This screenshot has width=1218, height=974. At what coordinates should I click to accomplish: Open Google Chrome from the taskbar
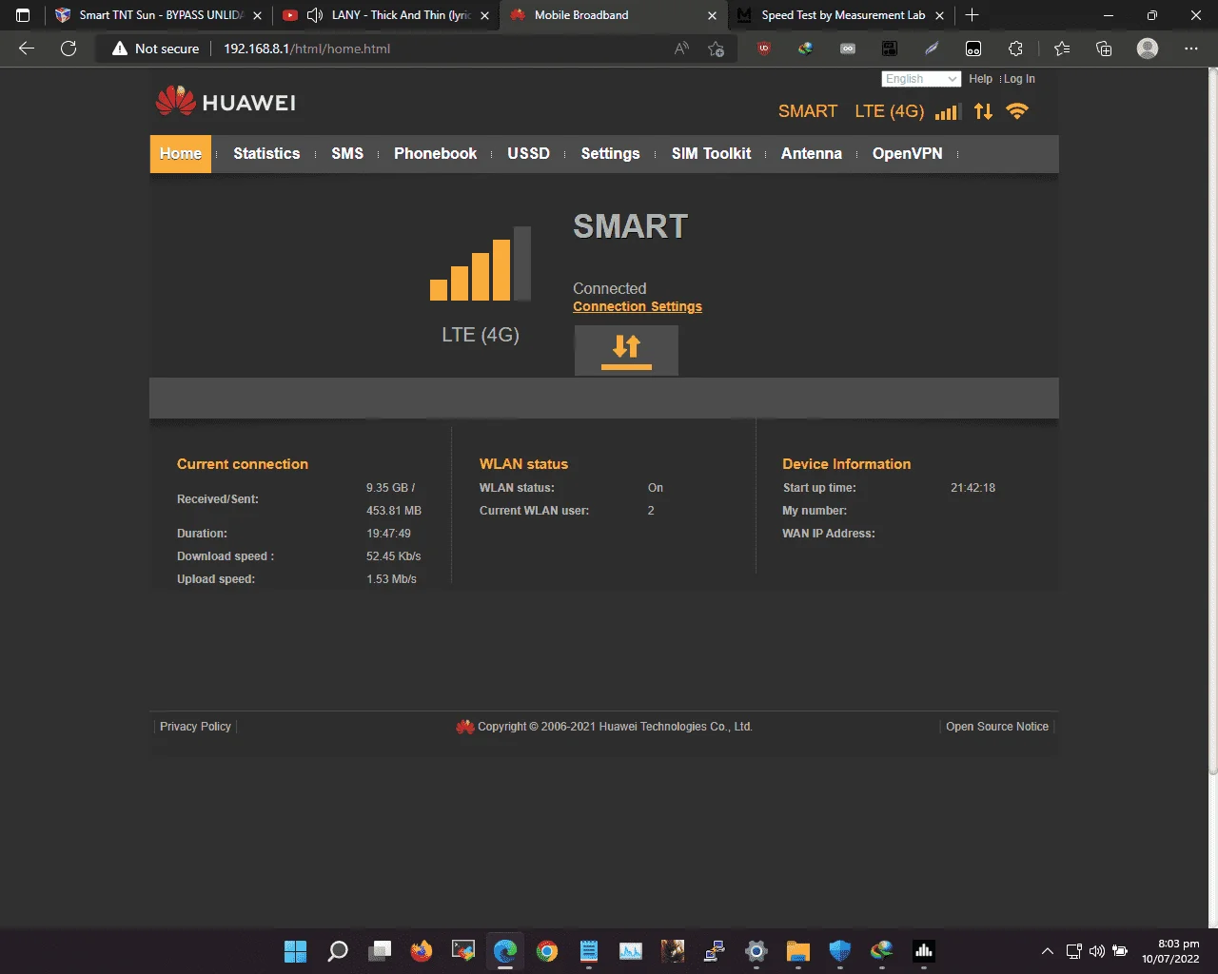click(547, 951)
